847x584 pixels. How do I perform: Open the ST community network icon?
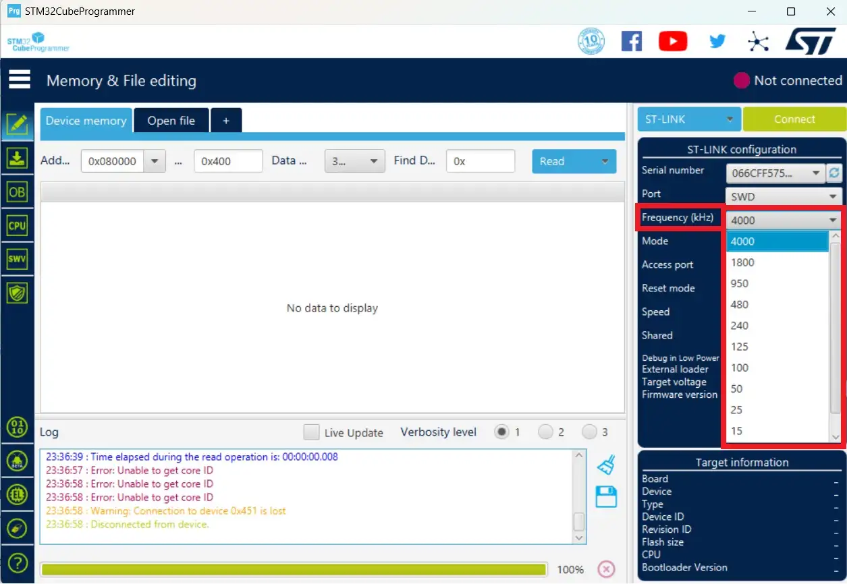759,42
